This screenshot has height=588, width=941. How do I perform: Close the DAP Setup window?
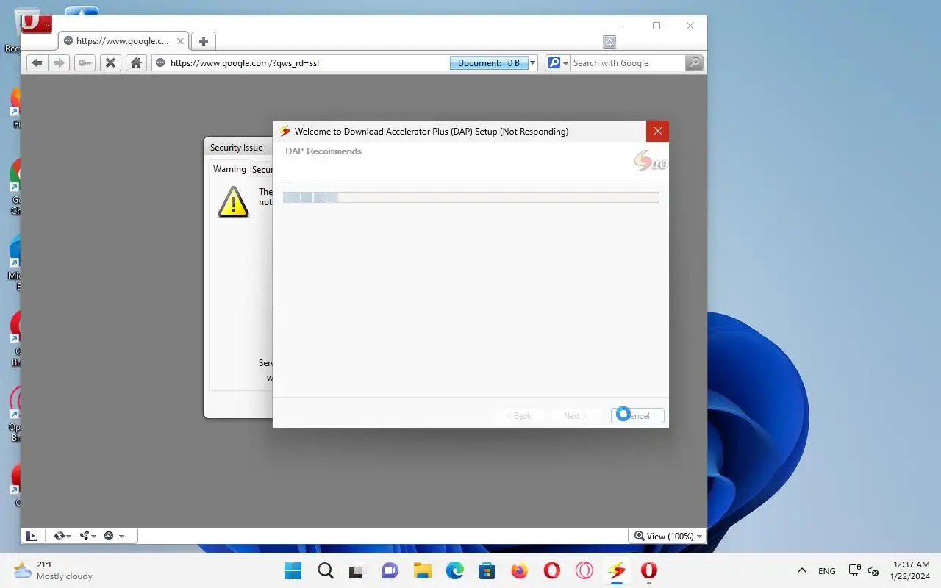pyautogui.click(x=657, y=132)
